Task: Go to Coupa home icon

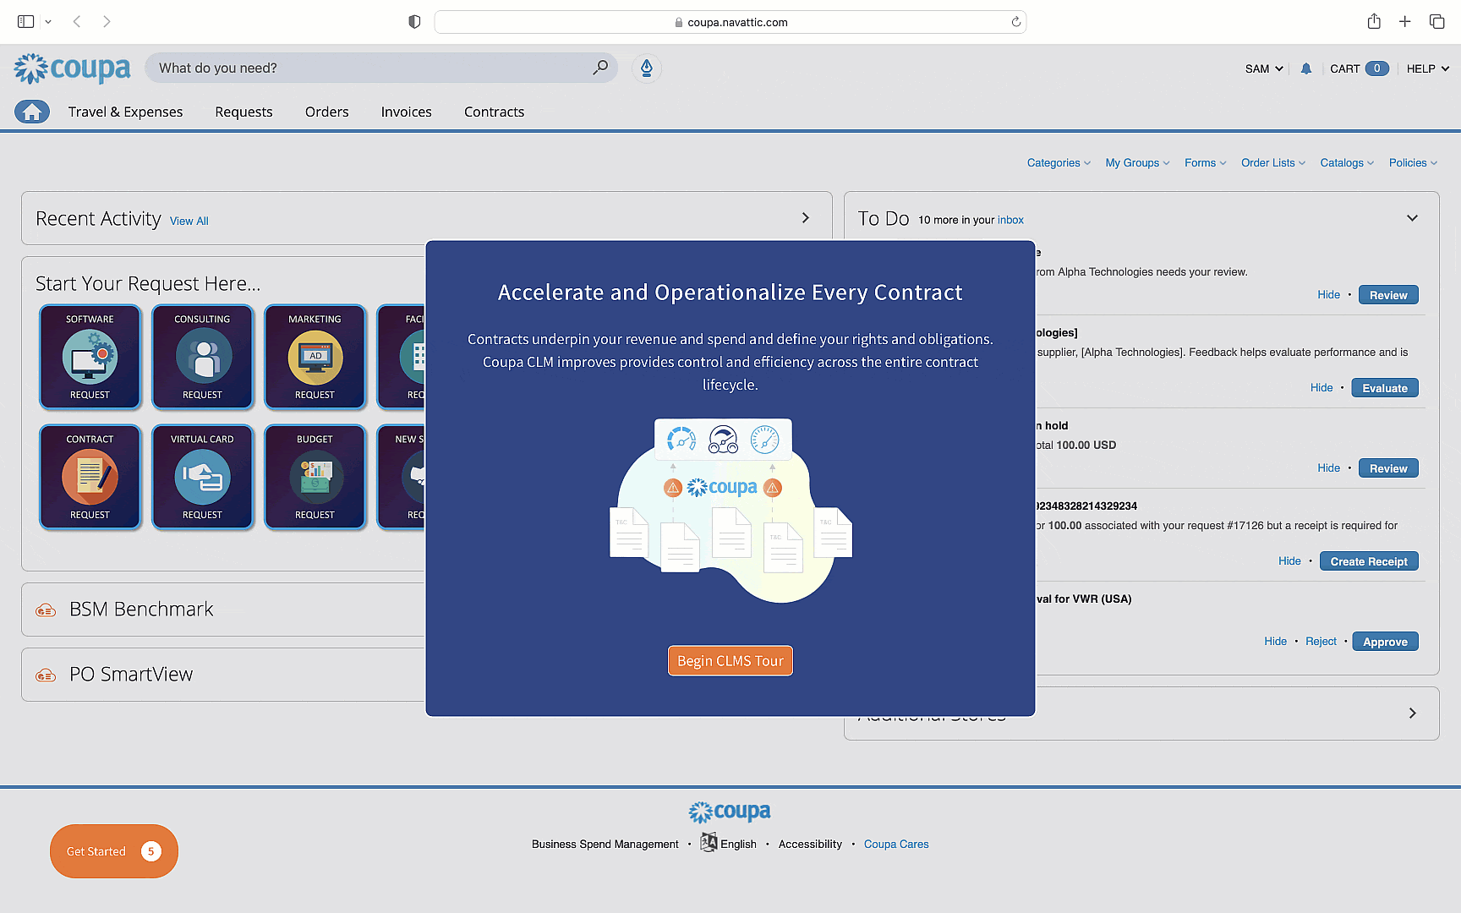Action: point(32,112)
